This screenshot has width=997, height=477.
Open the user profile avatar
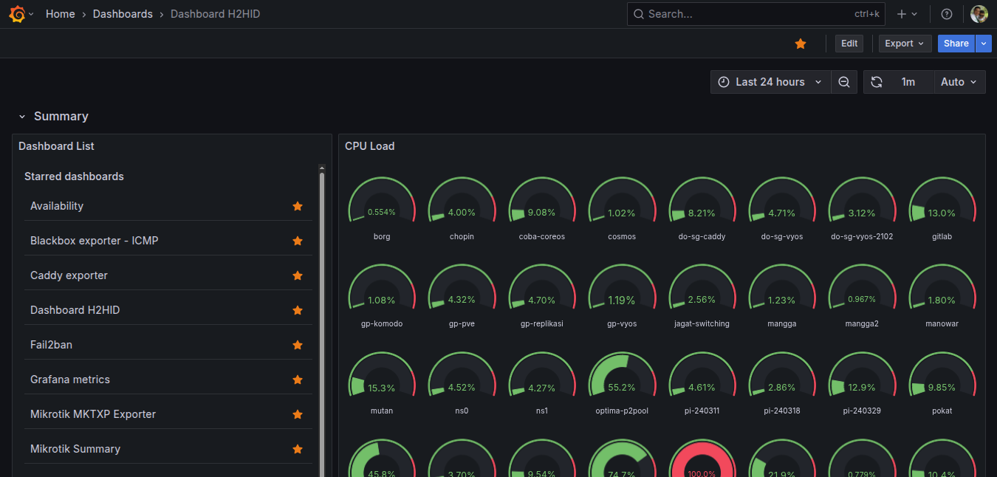[979, 14]
